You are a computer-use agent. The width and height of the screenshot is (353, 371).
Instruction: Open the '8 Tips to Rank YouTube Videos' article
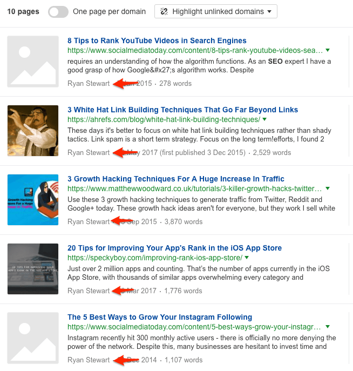[157, 41]
